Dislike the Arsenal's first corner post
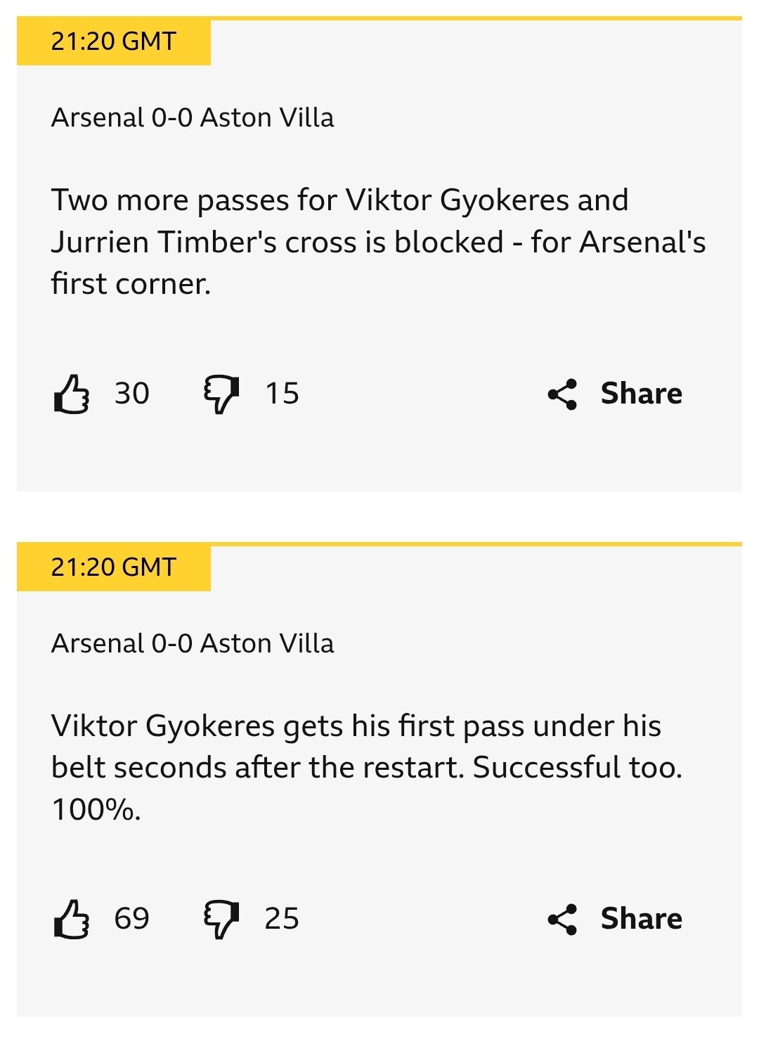This screenshot has height=1037, width=759. tap(221, 394)
